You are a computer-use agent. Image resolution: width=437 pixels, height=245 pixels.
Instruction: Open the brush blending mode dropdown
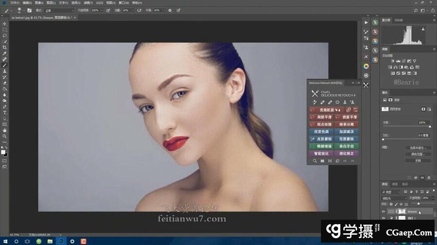pos(57,10)
